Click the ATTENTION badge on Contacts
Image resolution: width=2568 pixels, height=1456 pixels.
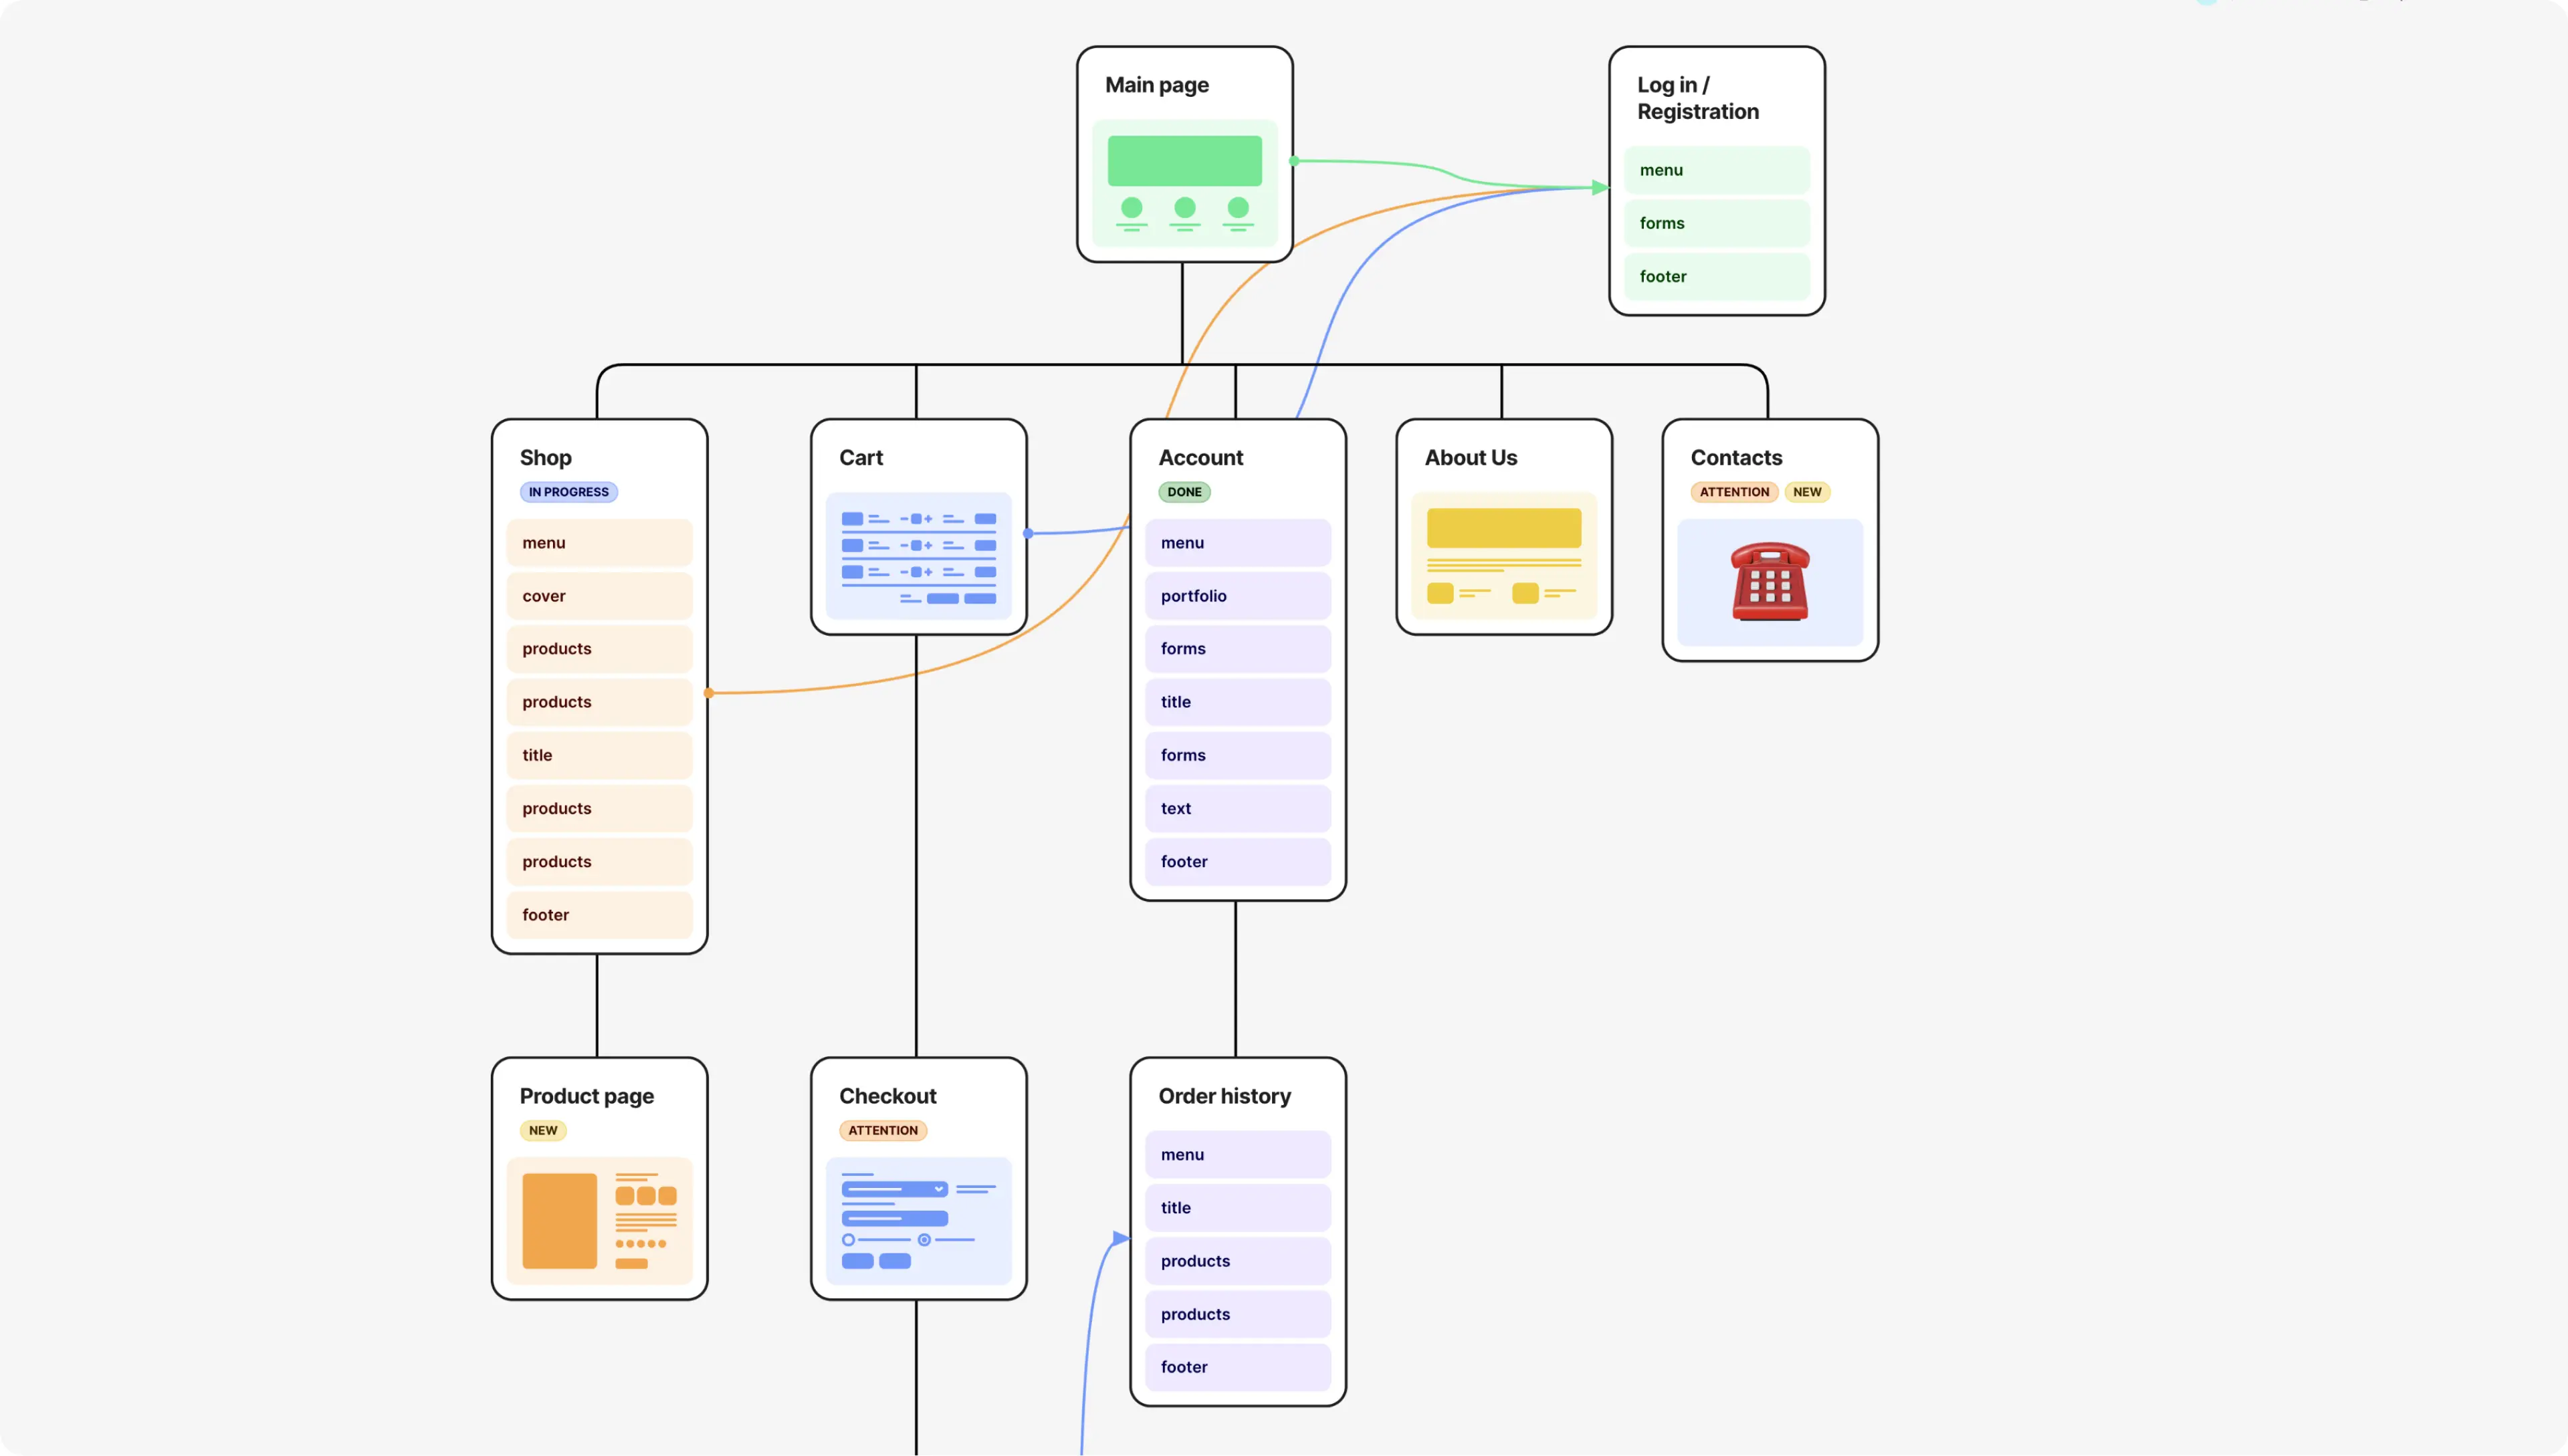click(x=1733, y=492)
